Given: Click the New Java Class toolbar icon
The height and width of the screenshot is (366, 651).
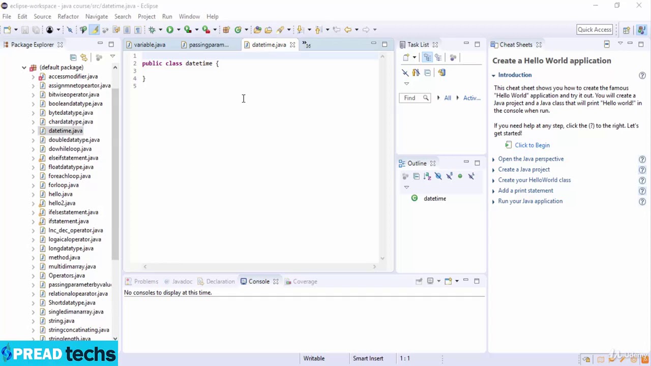Looking at the screenshot, I should (x=238, y=29).
